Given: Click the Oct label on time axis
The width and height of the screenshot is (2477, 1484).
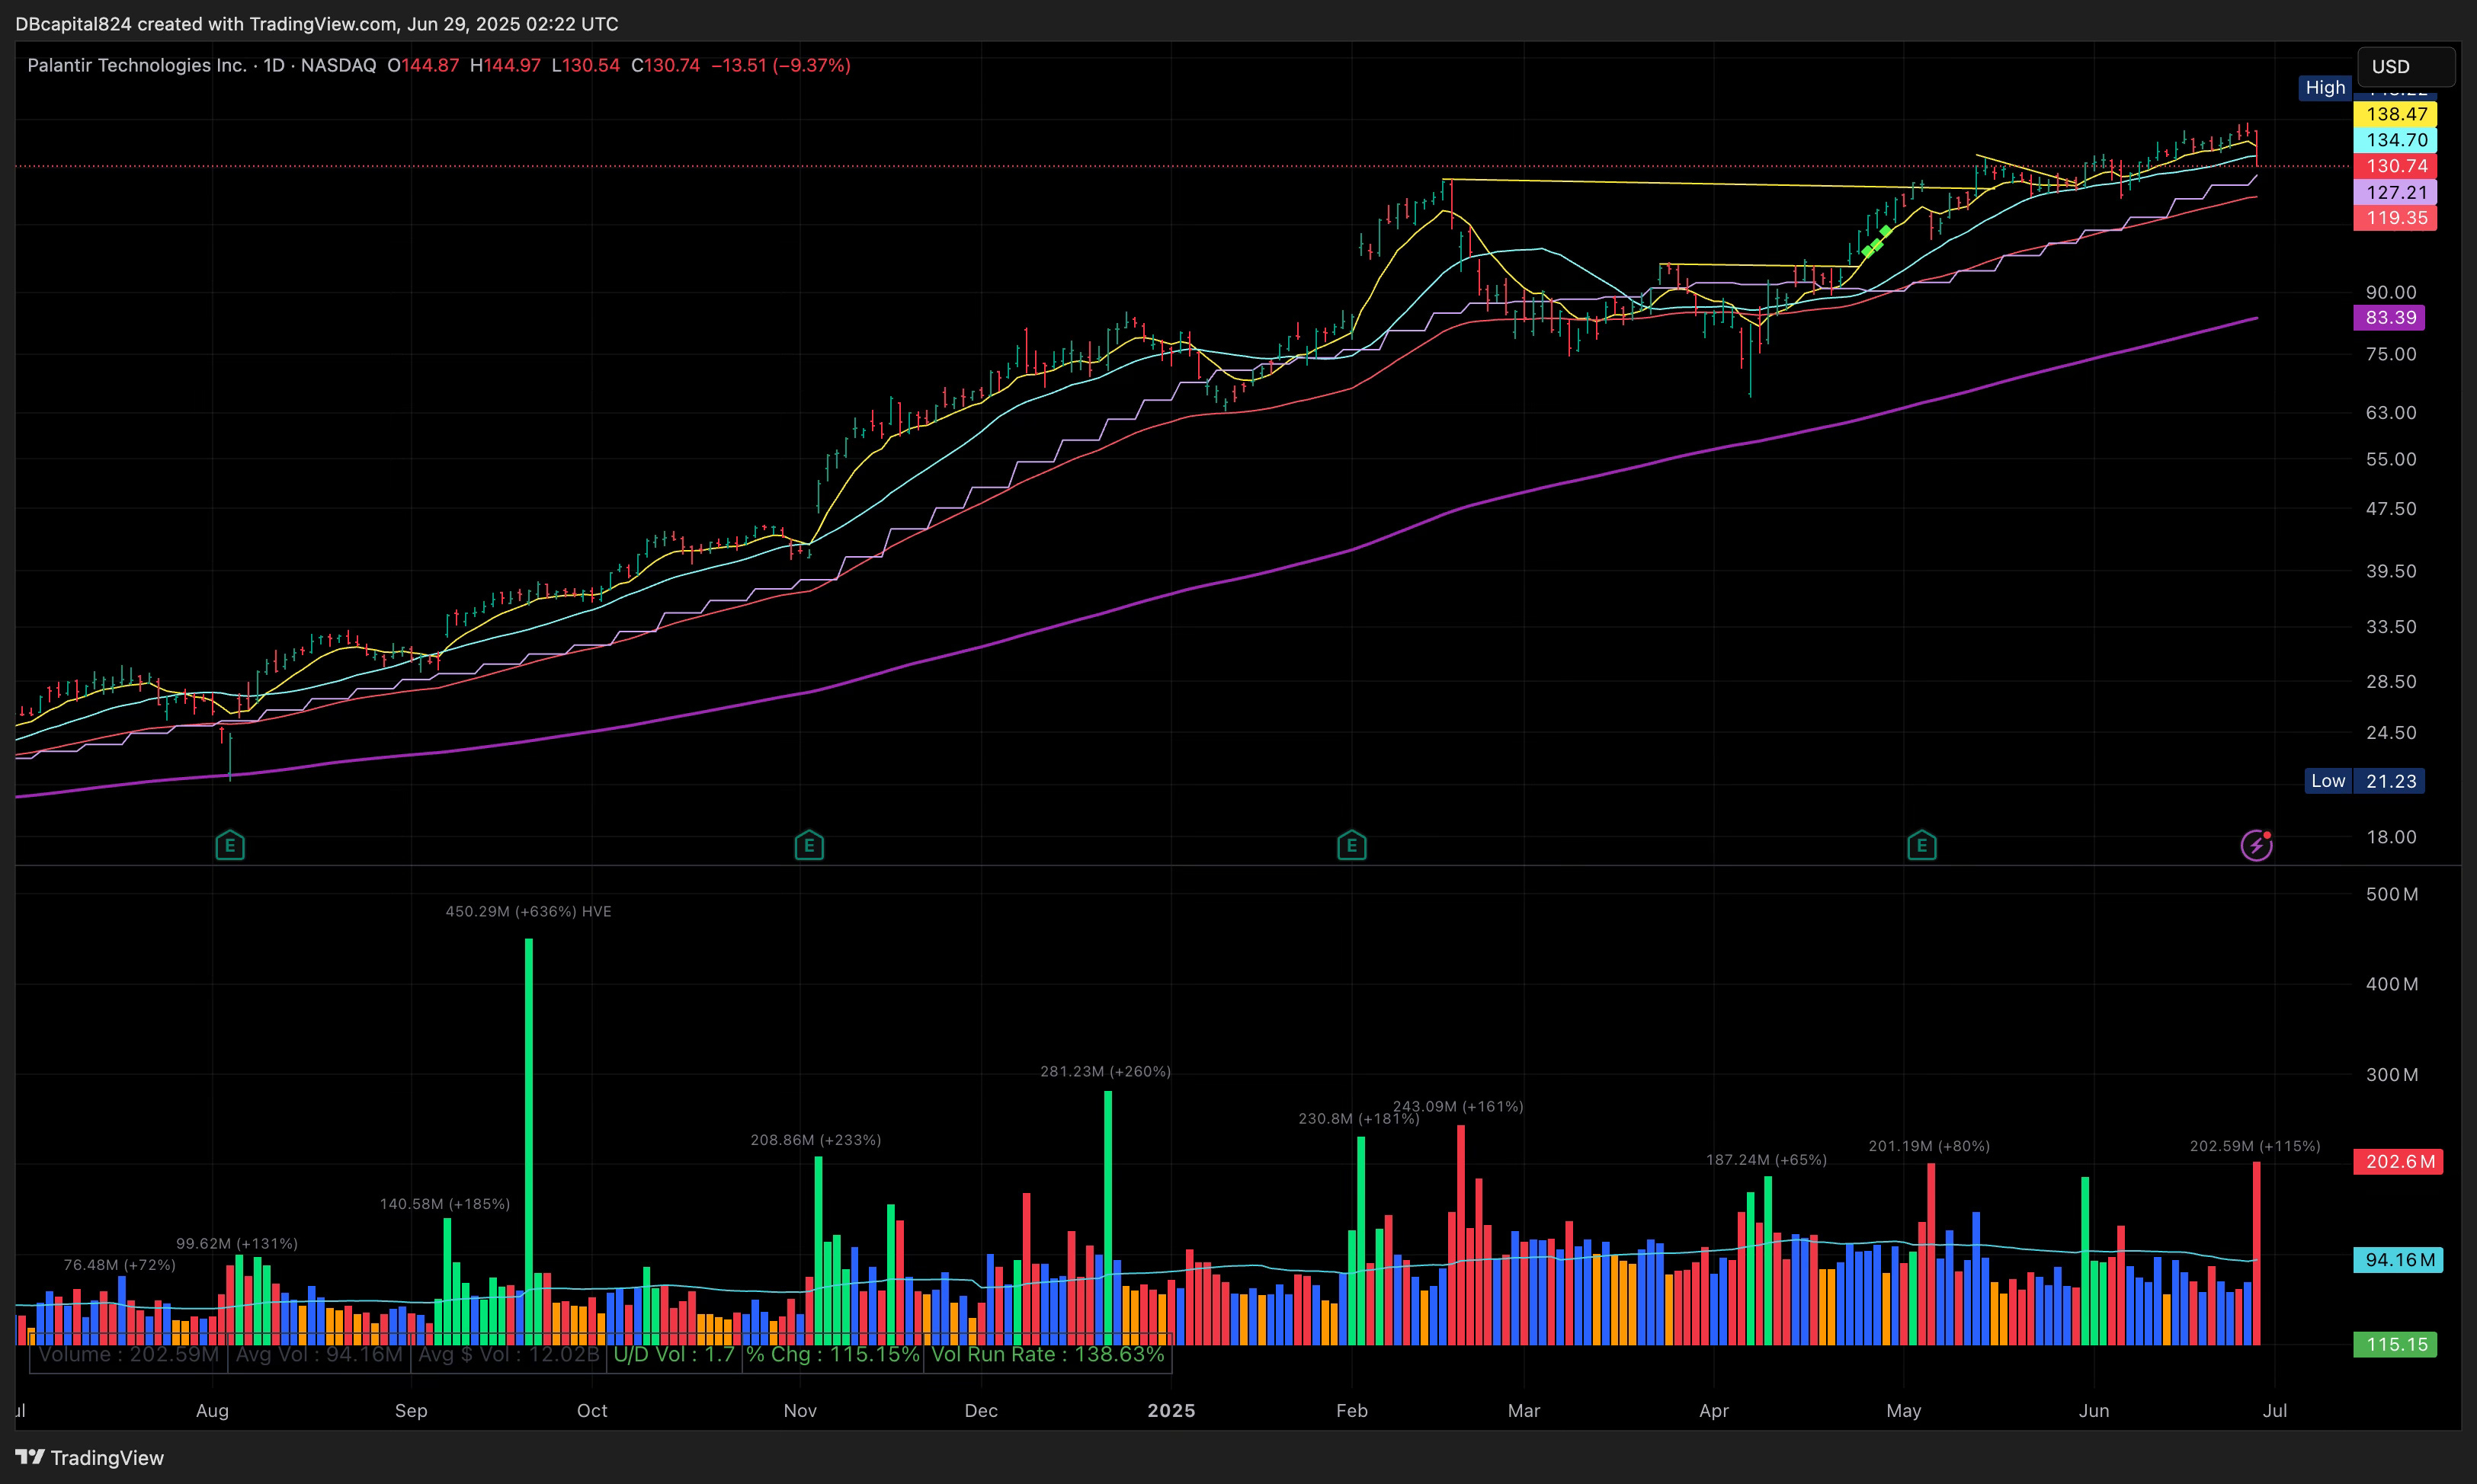Looking at the screenshot, I should click(592, 1411).
